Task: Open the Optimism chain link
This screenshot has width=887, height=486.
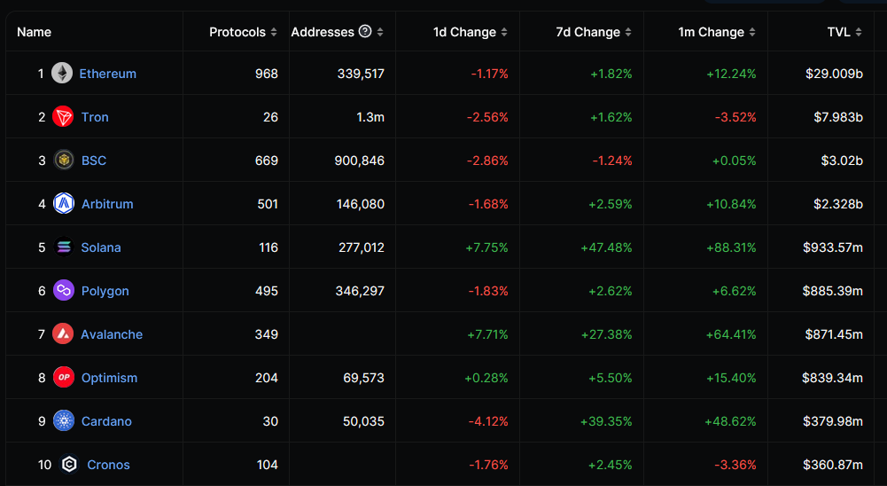Action: click(109, 378)
